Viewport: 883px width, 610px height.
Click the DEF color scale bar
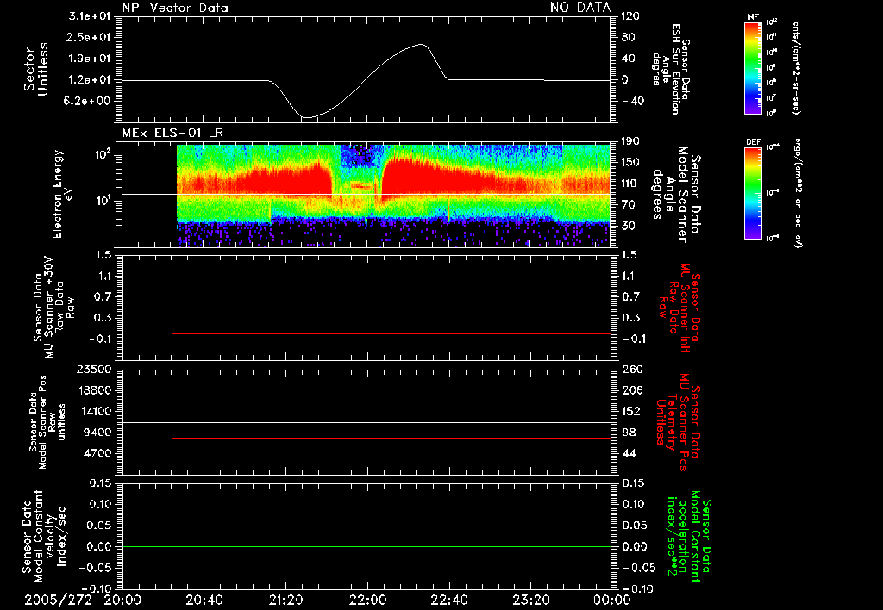coord(754,194)
